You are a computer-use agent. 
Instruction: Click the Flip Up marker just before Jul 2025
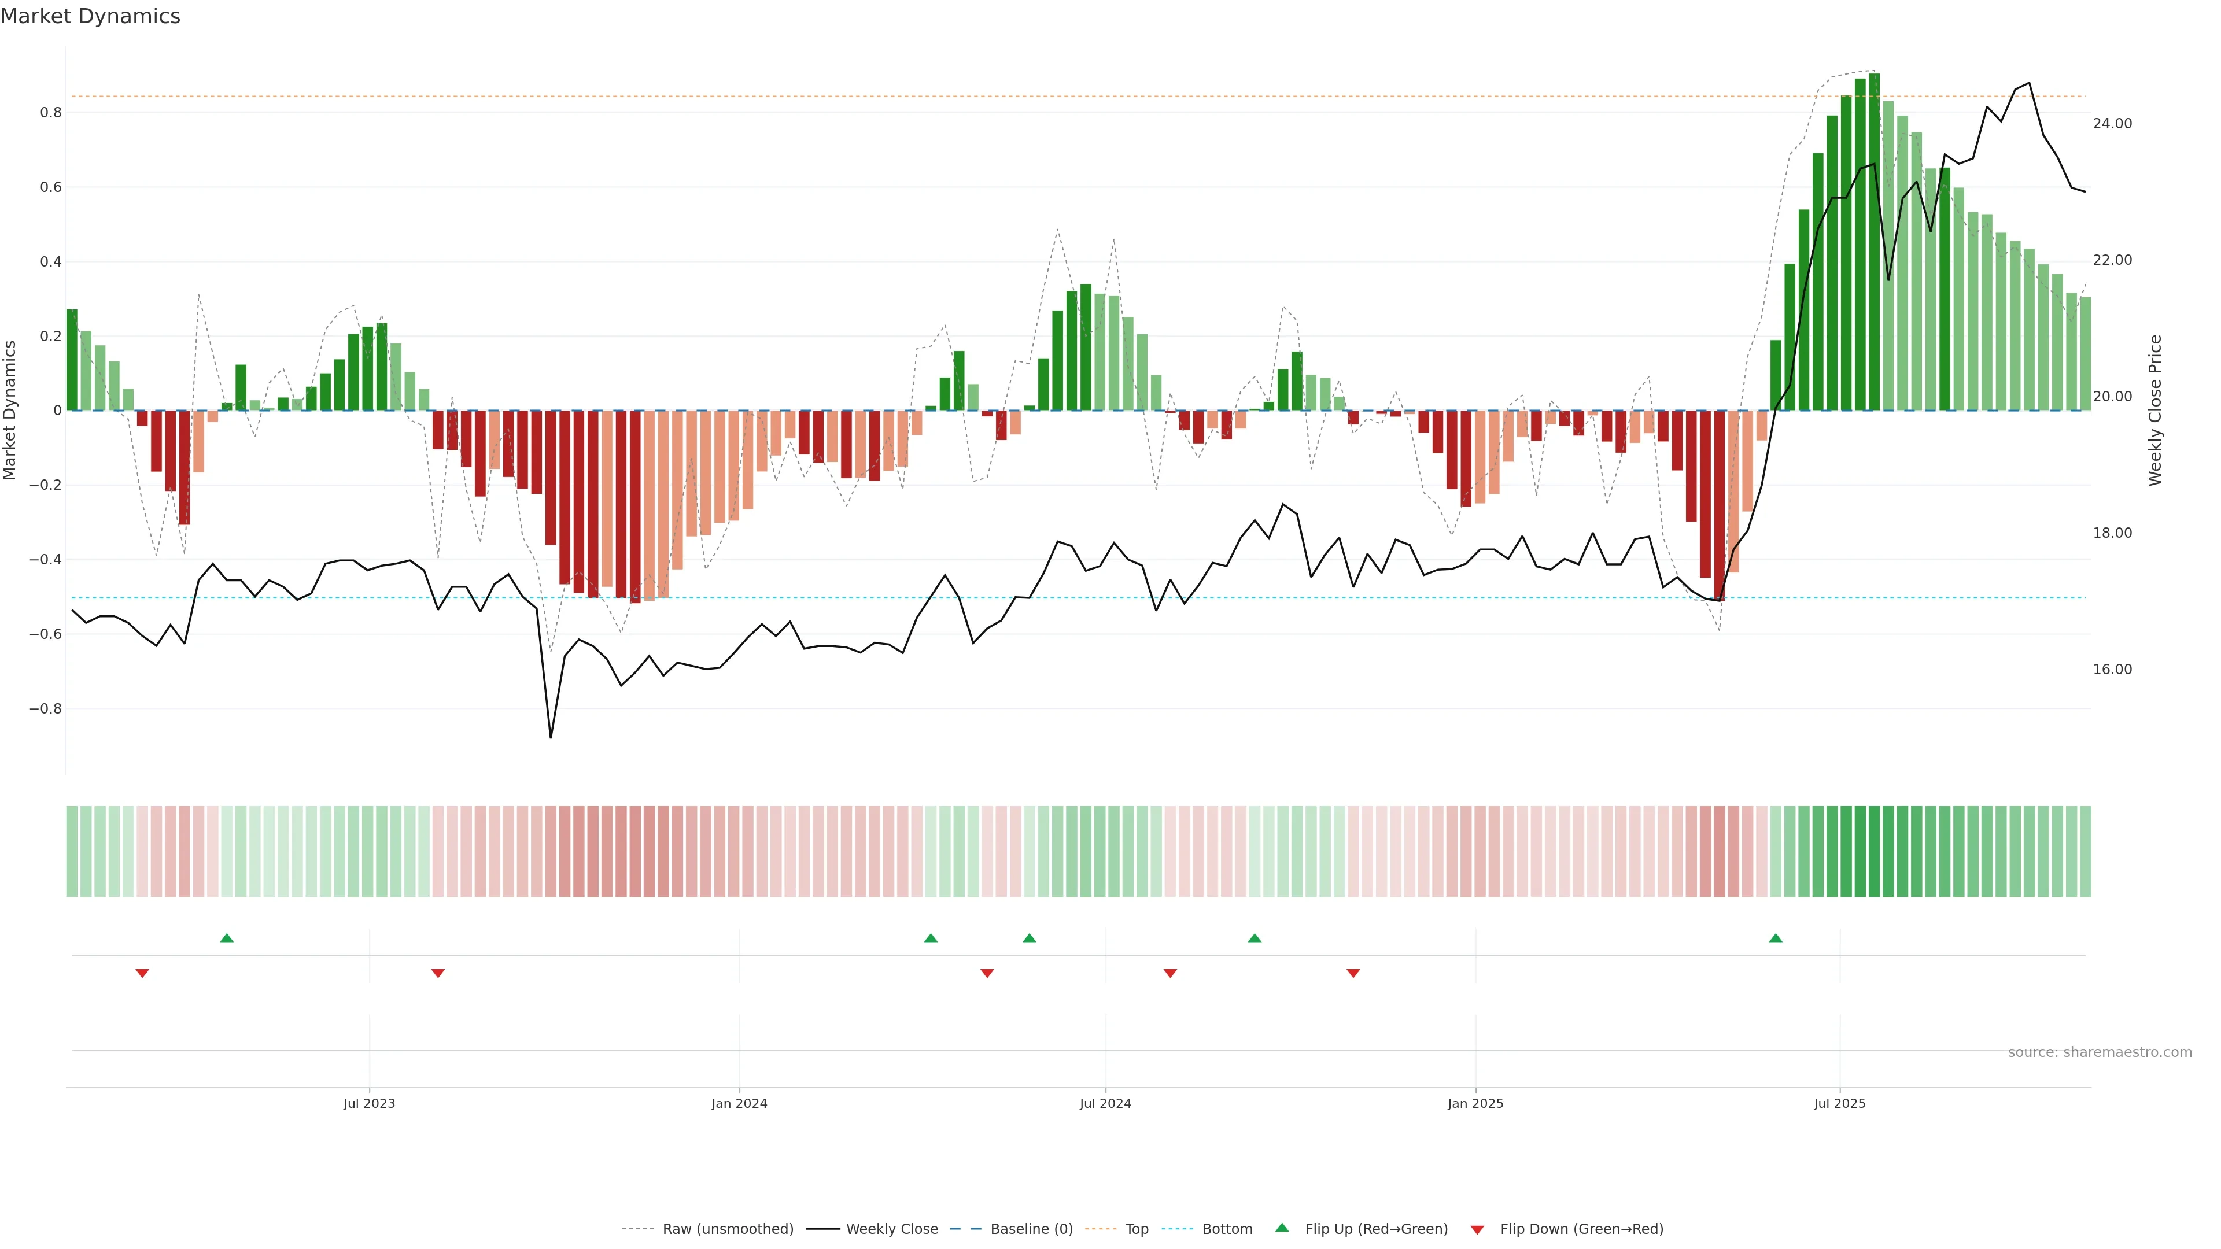tap(1775, 938)
